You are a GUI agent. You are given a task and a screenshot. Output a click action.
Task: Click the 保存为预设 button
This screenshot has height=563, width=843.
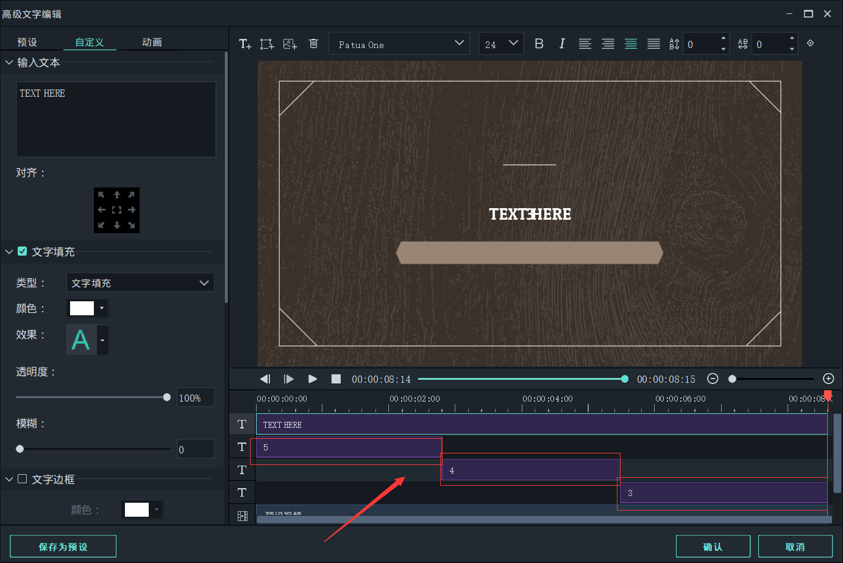click(63, 547)
